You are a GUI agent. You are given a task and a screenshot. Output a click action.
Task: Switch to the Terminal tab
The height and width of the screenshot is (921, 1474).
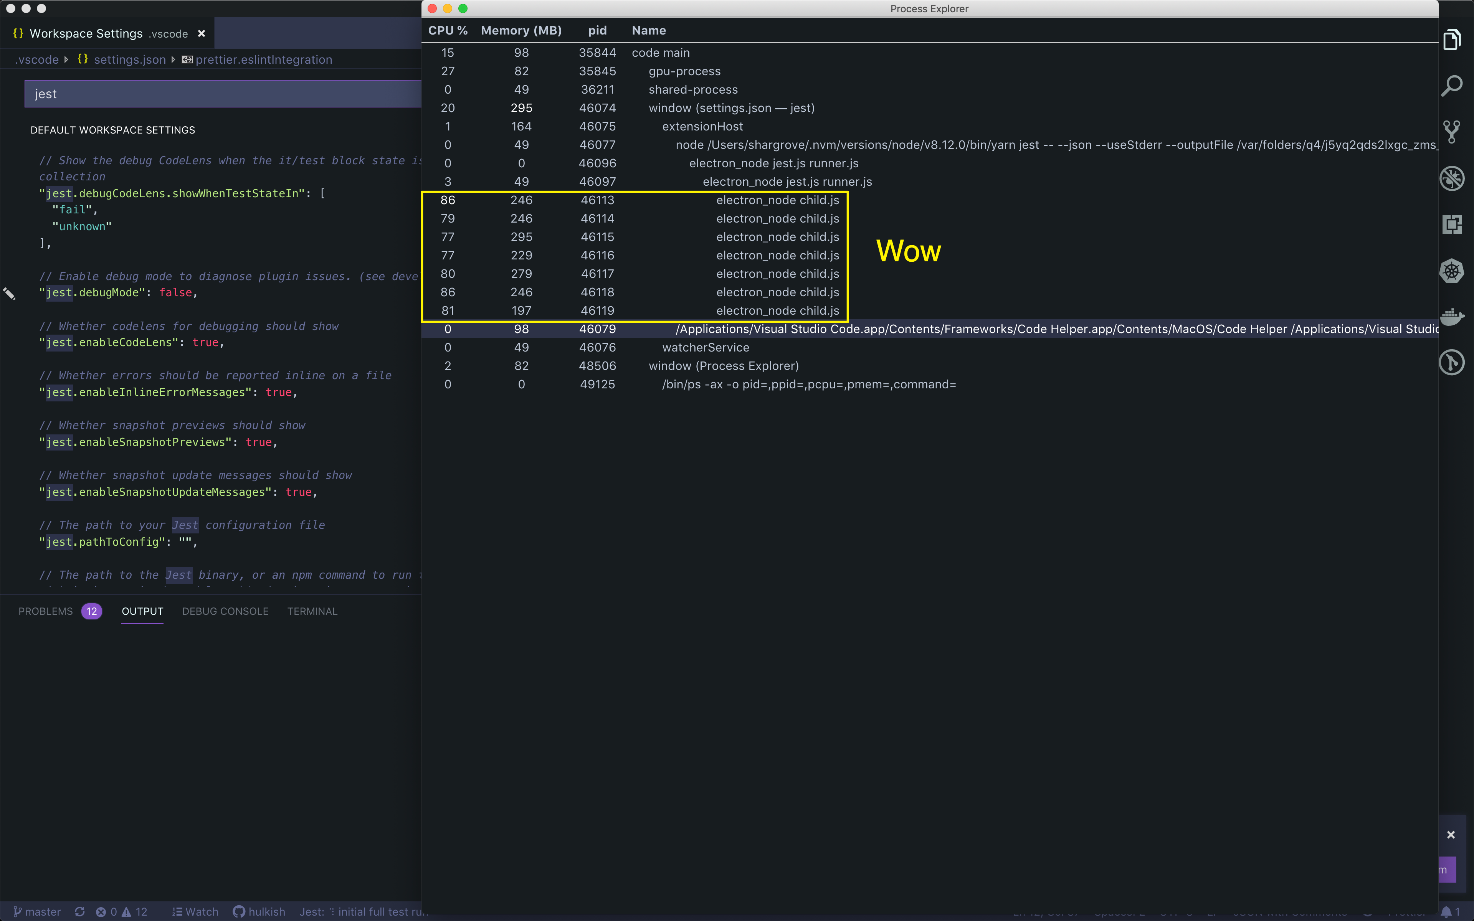tap(312, 611)
